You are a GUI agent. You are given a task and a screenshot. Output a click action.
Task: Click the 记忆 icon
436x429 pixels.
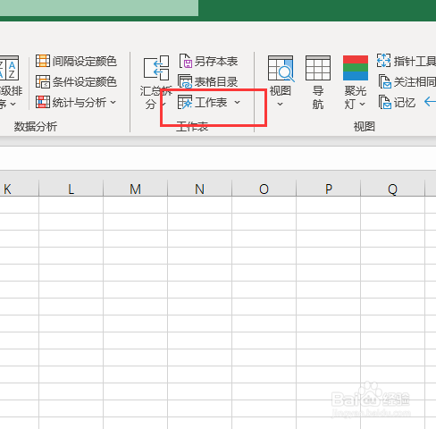385,102
